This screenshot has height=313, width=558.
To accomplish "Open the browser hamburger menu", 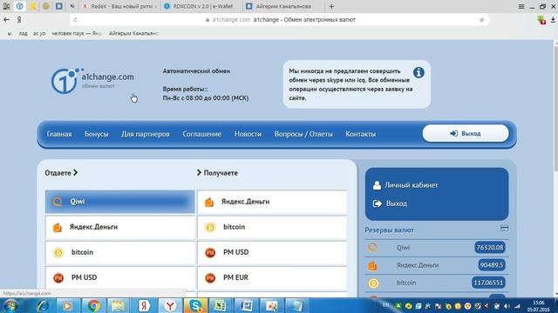I will (x=521, y=6).
